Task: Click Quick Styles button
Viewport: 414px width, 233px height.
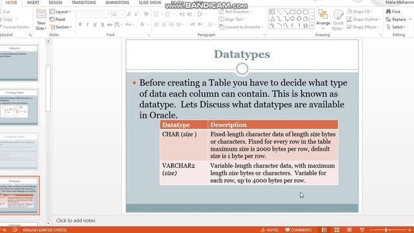Action: pyautogui.click(x=338, y=20)
